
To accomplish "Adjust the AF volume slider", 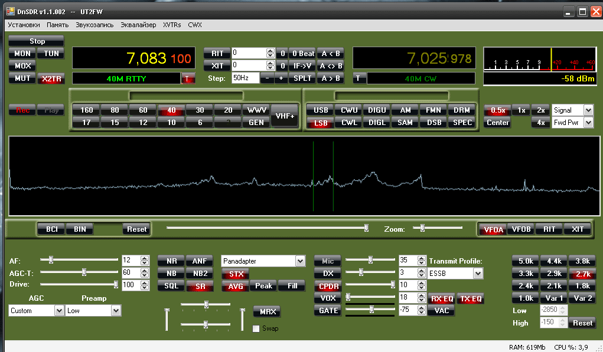I will tap(51, 259).
